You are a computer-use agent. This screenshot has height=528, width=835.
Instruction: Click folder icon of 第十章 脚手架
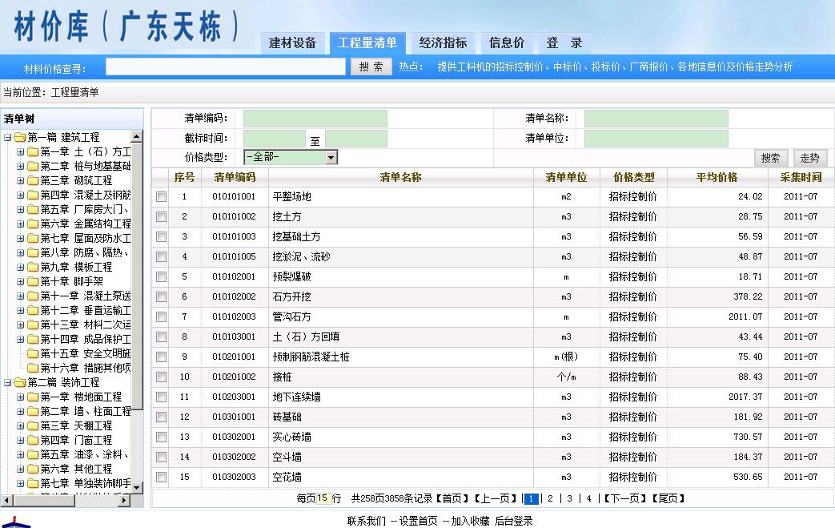click(33, 281)
